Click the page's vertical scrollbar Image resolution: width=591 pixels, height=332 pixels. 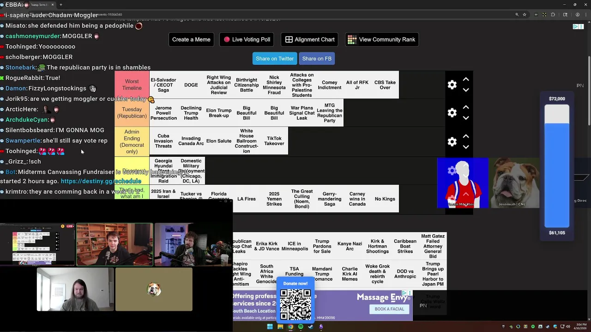(x=589, y=90)
